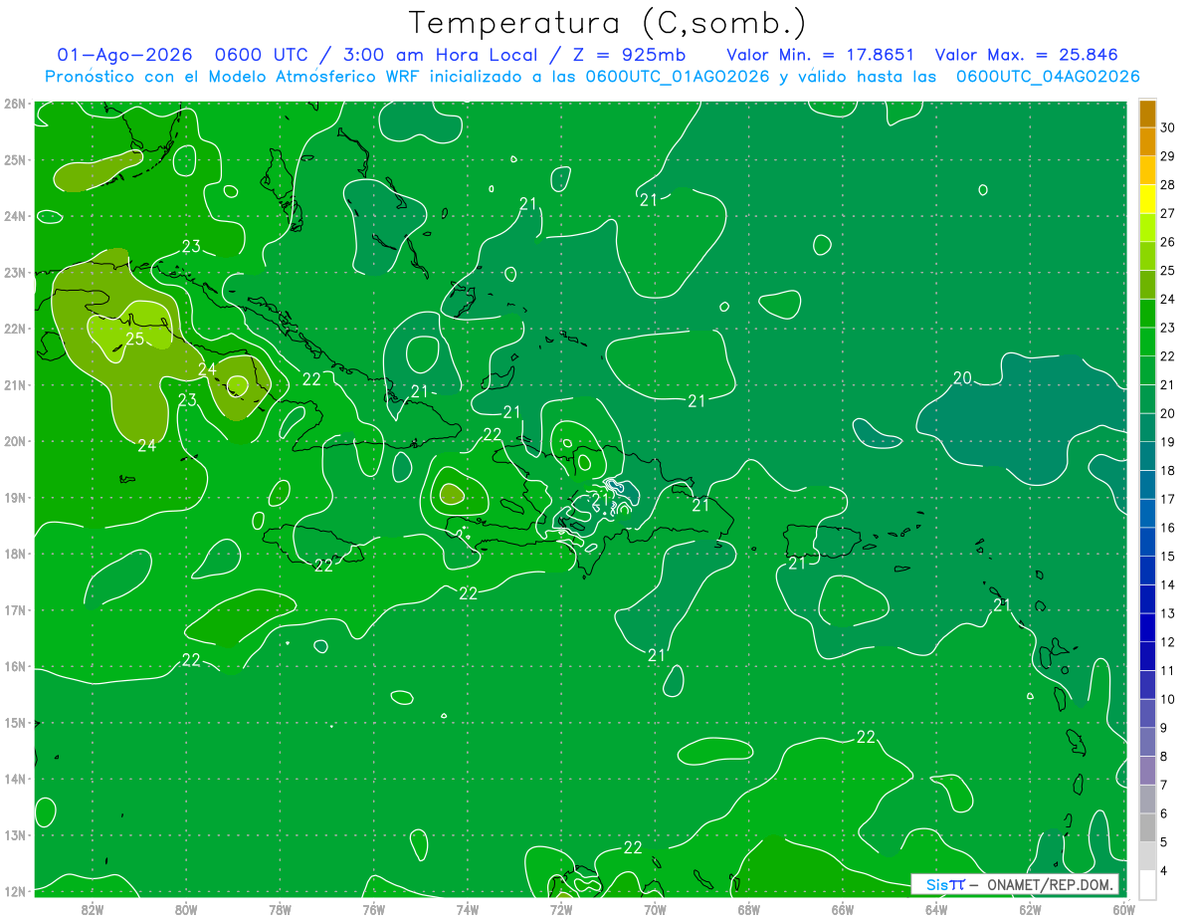1194x923 pixels.
Task: Click the "70W" longitude axis label
Action: (655, 909)
